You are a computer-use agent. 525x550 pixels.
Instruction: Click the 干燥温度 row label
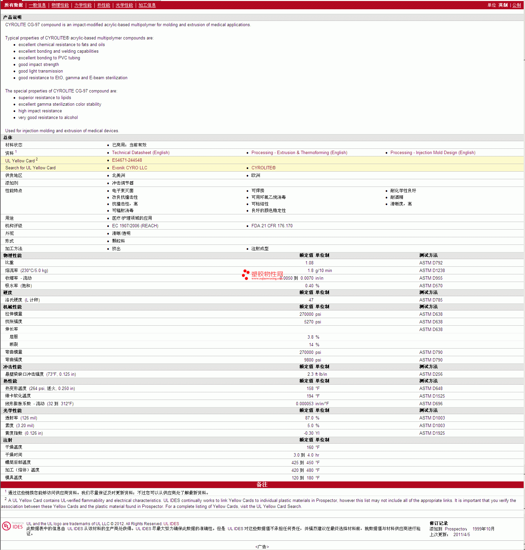pos(14,447)
